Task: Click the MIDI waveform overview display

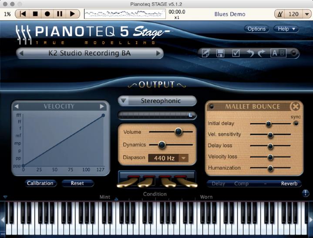Action: coord(125,14)
